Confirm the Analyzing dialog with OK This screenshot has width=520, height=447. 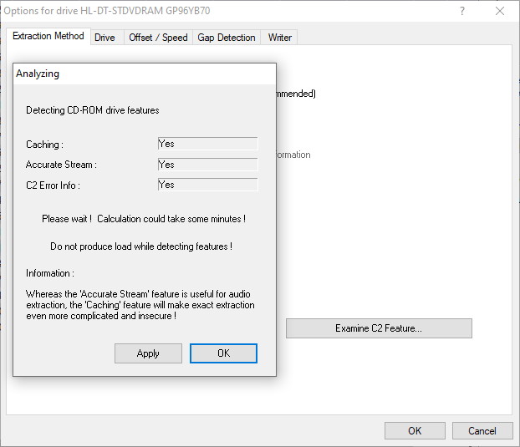223,353
